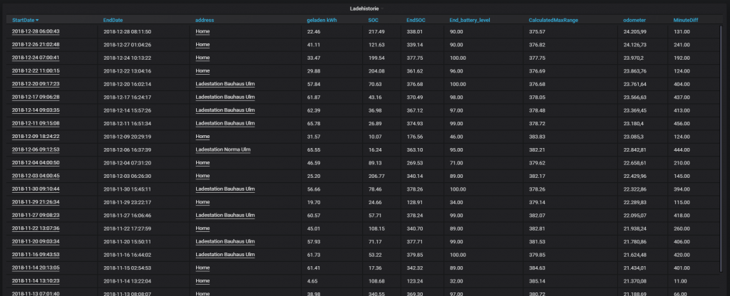
Task: Open StartDate link 2018-12-17 09:06:28
Action: coord(36,97)
